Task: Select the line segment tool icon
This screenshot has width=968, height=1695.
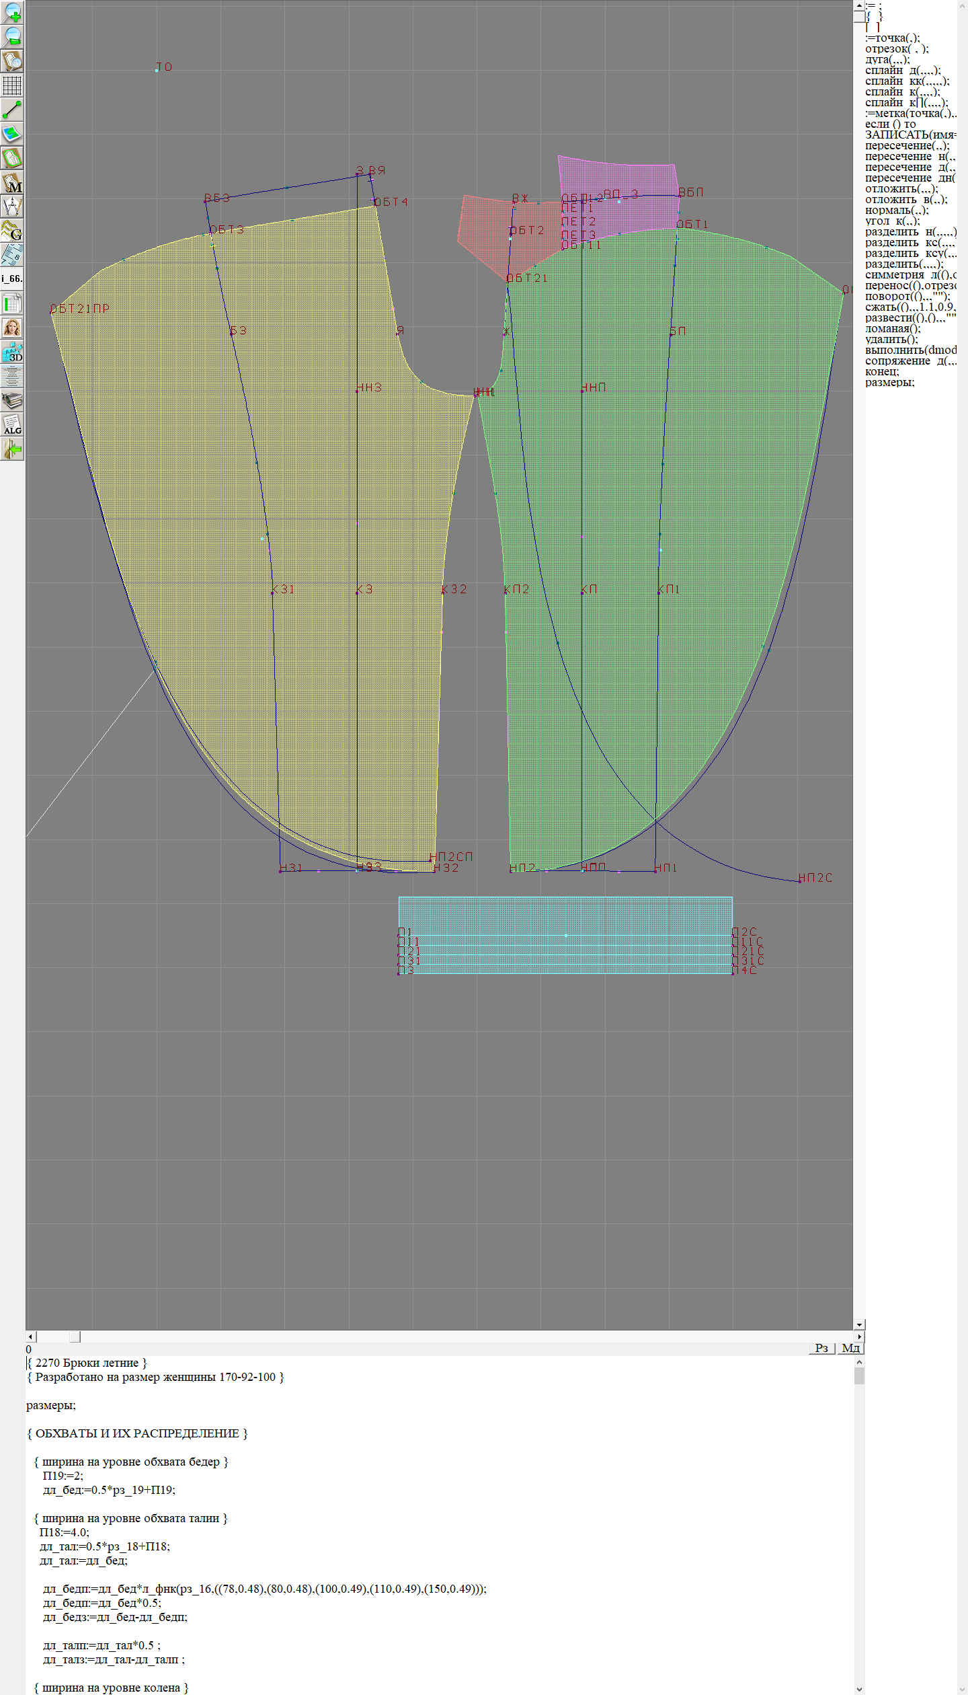Action: pyautogui.click(x=12, y=110)
